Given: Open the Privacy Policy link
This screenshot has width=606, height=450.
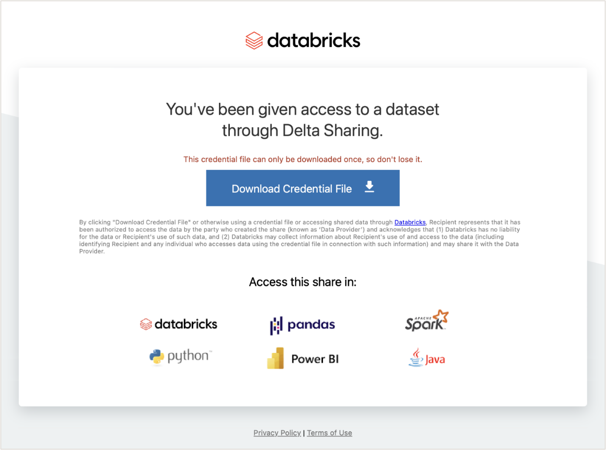Looking at the screenshot, I should (x=277, y=433).
